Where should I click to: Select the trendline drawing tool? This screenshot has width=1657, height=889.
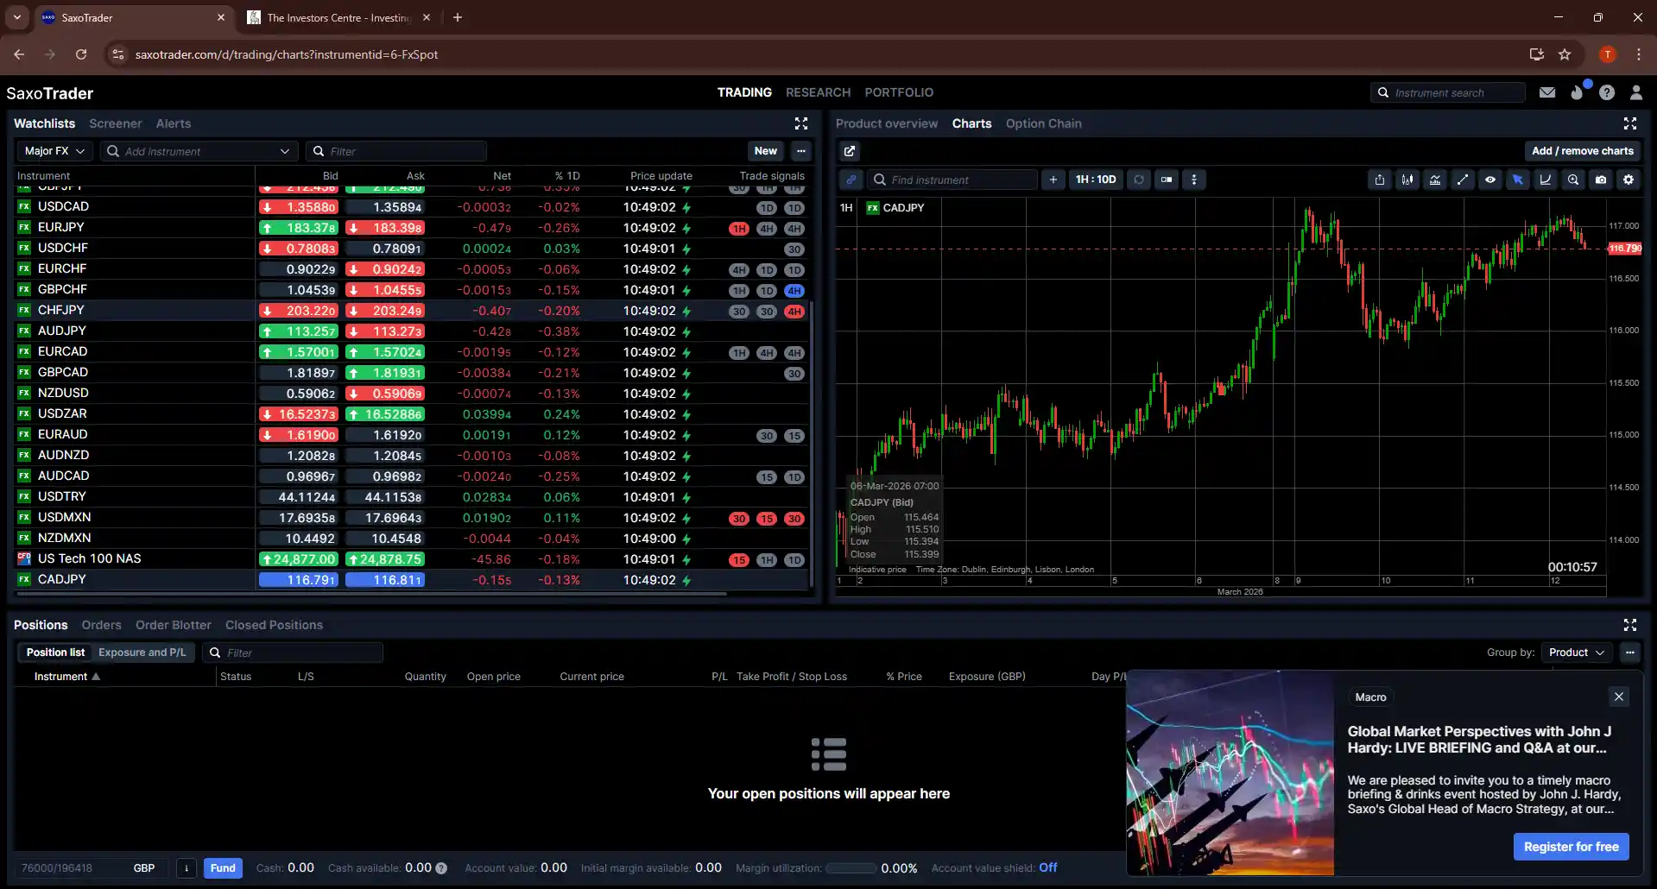pyautogui.click(x=1463, y=180)
